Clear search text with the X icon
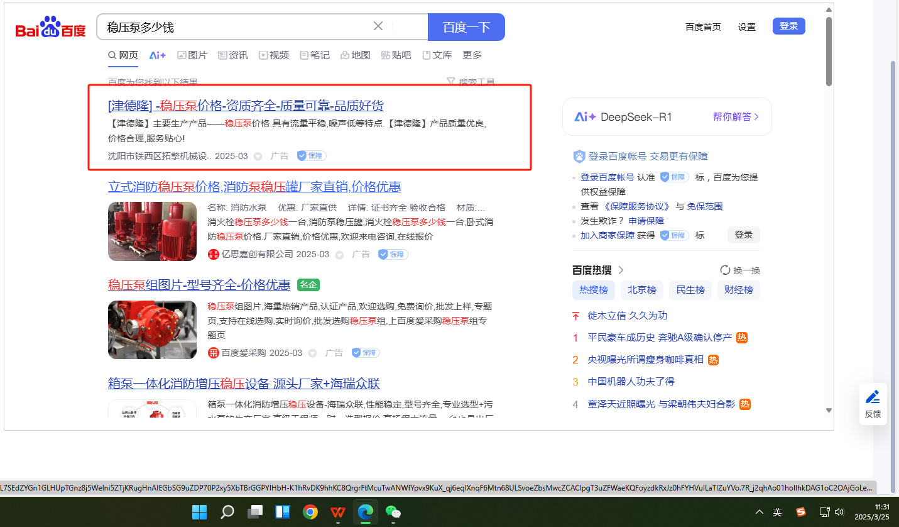 click(378, 26)
